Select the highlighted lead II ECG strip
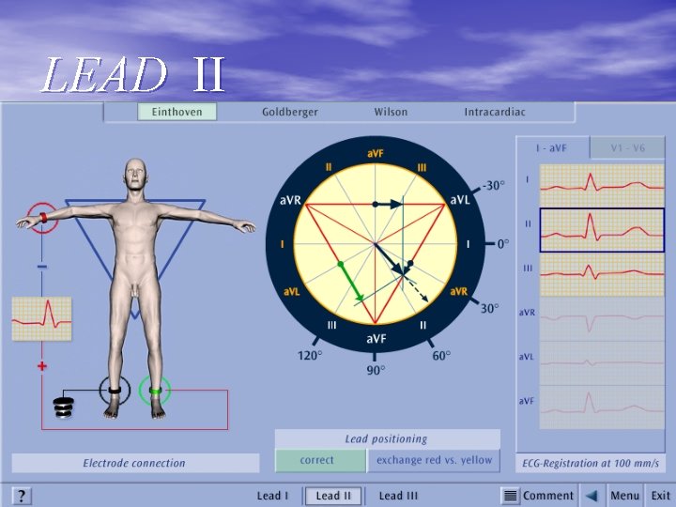The width and height of the screenshot is (676, 507). pyautogui.click(x=602, y=230)
